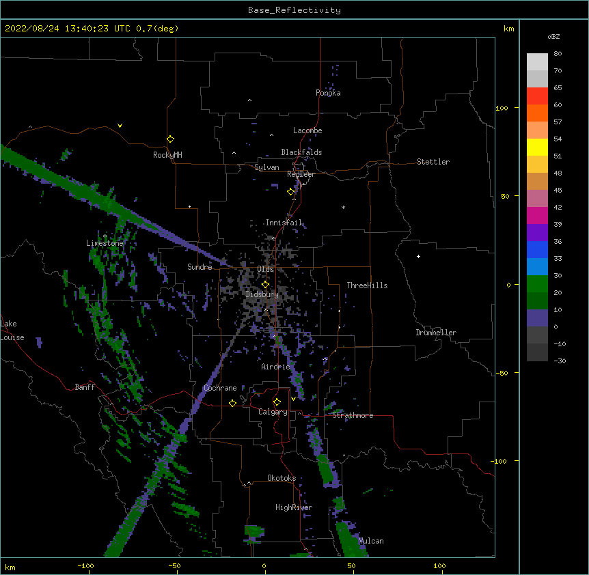Click the white 80 dBZ color swatch
The width and height of the screenshot is (589, 575).
pyautogui.click(x=537, y=62)
